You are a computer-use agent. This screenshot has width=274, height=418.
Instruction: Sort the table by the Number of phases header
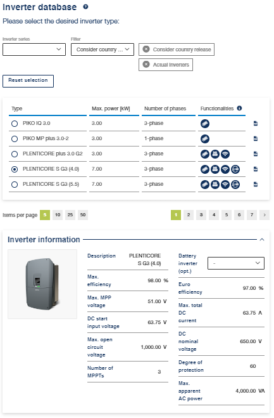(x=165, y=108)
